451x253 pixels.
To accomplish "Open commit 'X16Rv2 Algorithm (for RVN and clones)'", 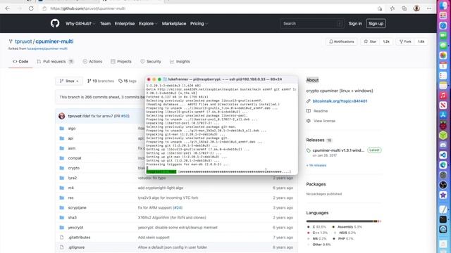I will click(x=172, y=217).
